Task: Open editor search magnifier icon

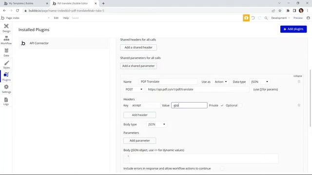Action: [266, 18]
